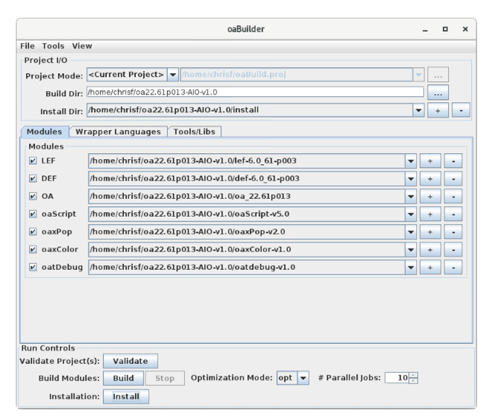Screen dimensions: 495x420
Task: Minimize the oaBuilder window
Action: [x=426, y=30]
